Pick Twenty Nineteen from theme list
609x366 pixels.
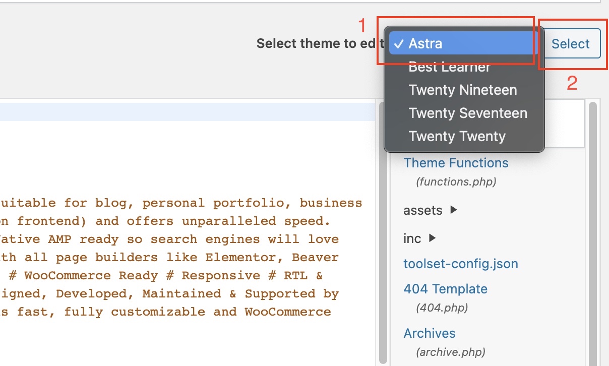[x=463, y=90]
